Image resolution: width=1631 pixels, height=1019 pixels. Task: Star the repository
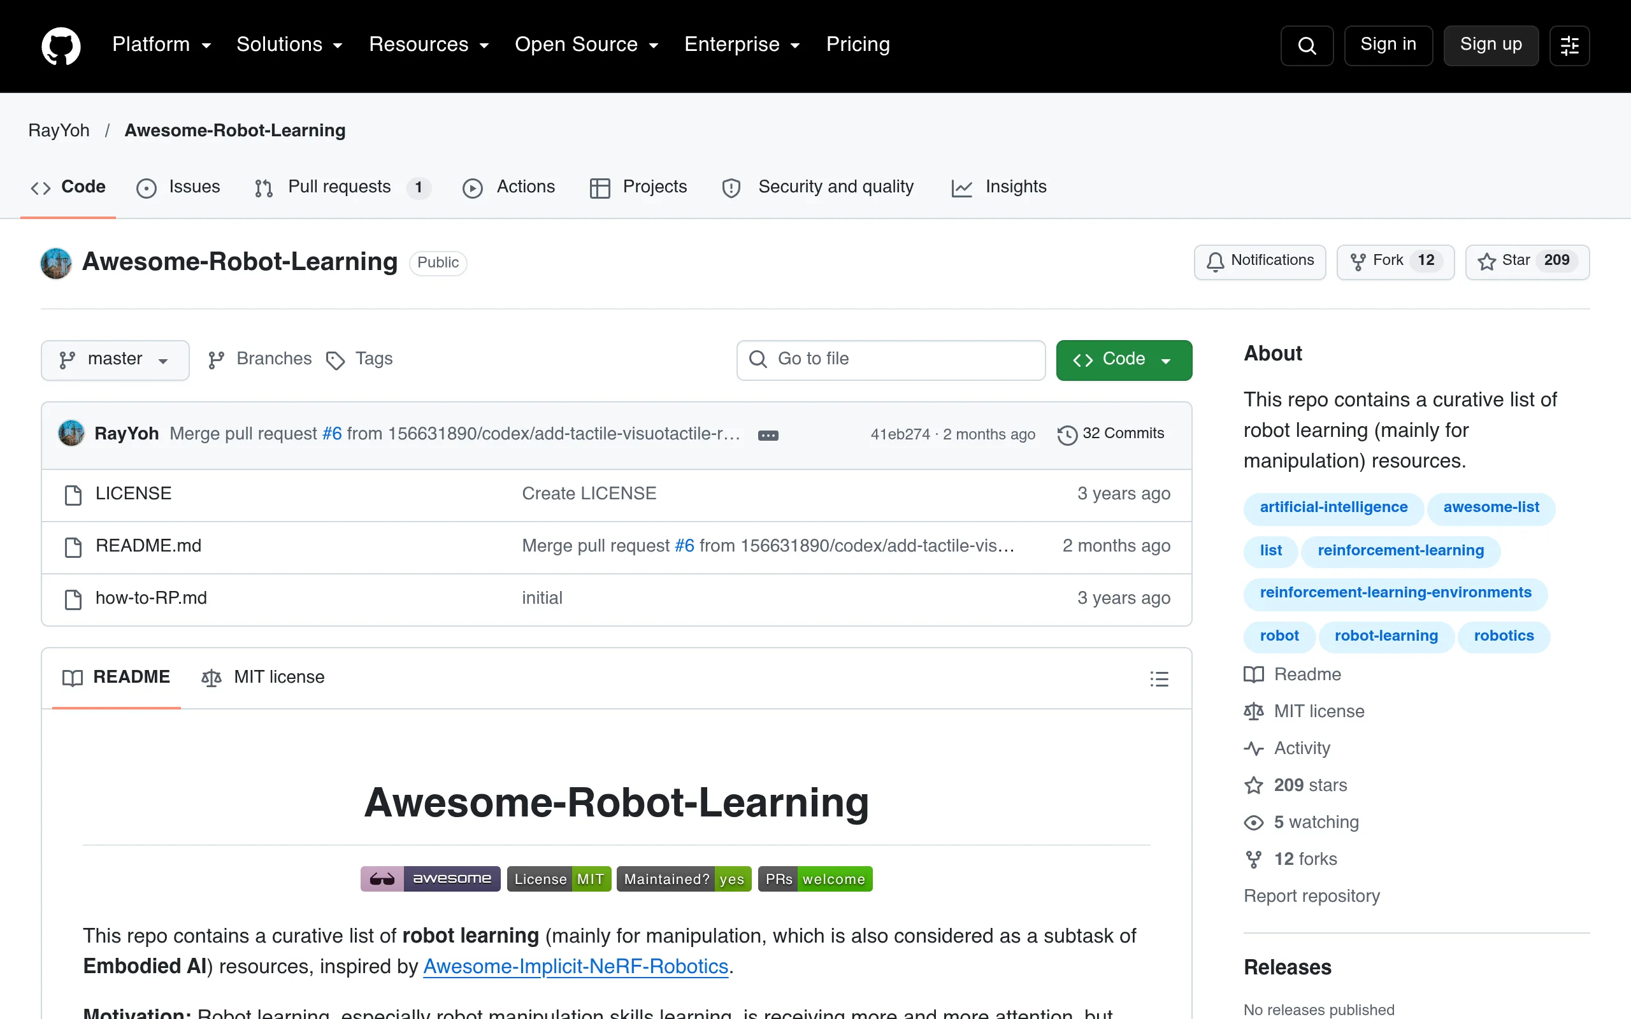point(1527,262)
